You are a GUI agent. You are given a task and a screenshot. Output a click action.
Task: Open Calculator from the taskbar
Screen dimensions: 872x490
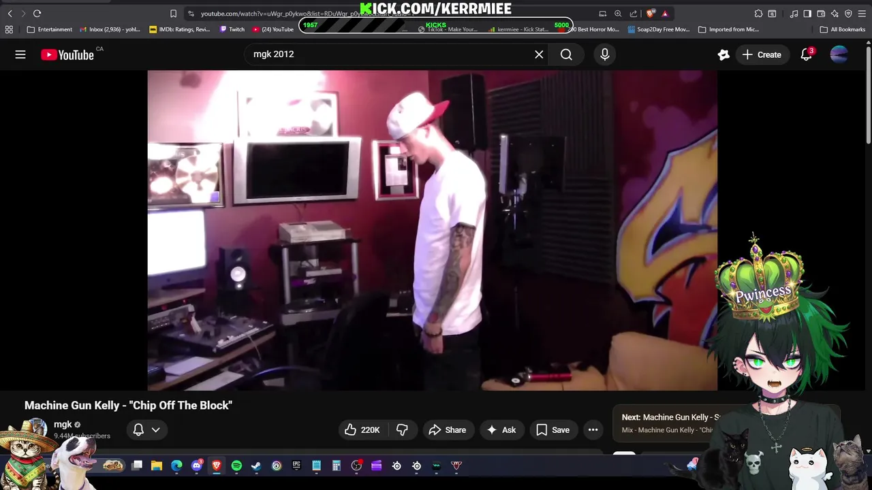[337, 465]
